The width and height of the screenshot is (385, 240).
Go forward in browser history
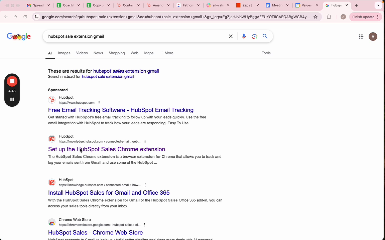click(15, 17)
